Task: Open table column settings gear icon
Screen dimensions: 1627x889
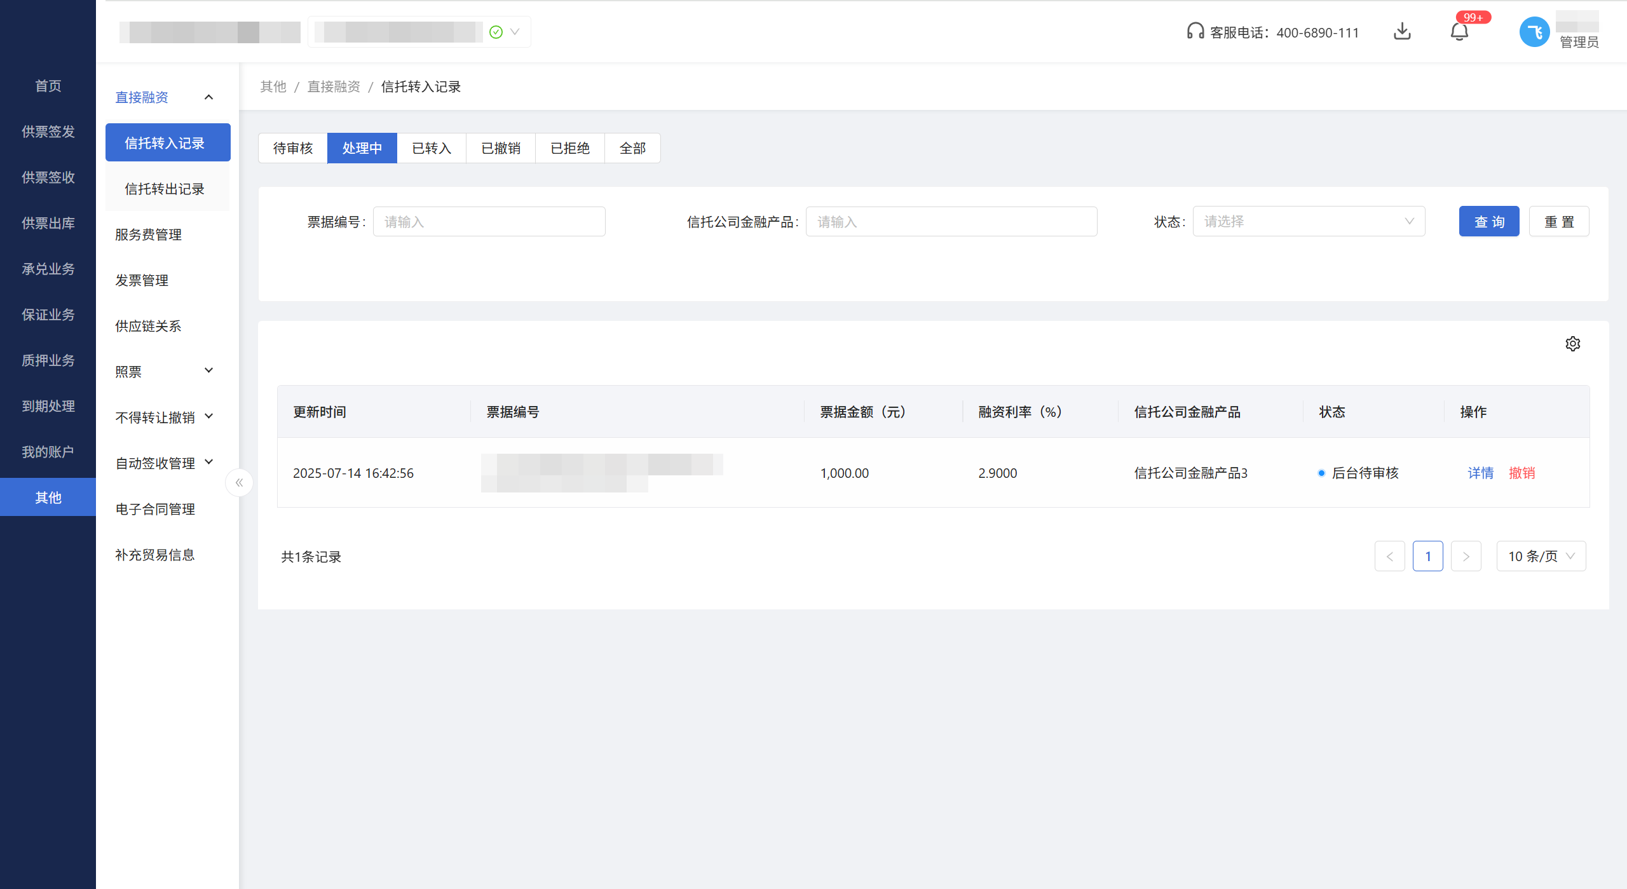Action: [1572, 344]
